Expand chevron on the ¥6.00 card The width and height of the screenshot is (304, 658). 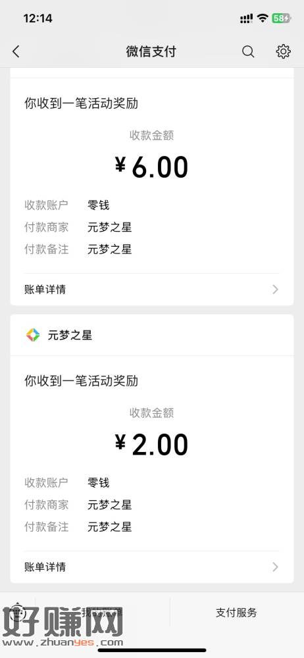coord(276,289)
